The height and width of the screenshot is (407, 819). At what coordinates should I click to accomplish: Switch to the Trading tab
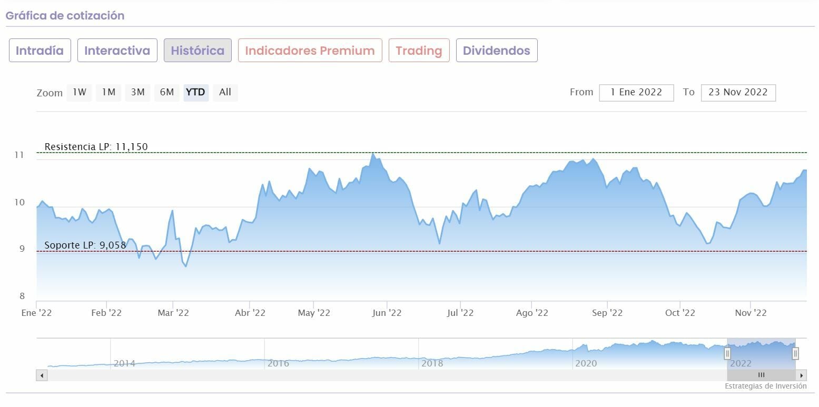[419, 51]
